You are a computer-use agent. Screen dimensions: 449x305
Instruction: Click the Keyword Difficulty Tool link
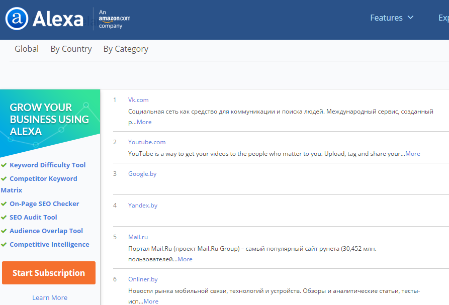[48, 165]
